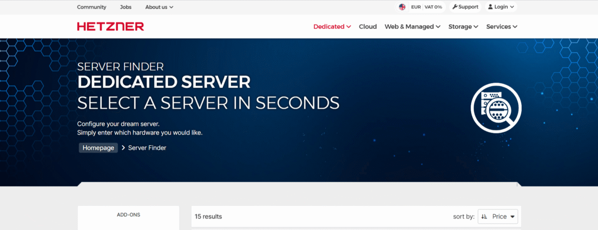Click the ADD-ONS panel header
This screenshot has width=598, height=230.
point(128,215)
